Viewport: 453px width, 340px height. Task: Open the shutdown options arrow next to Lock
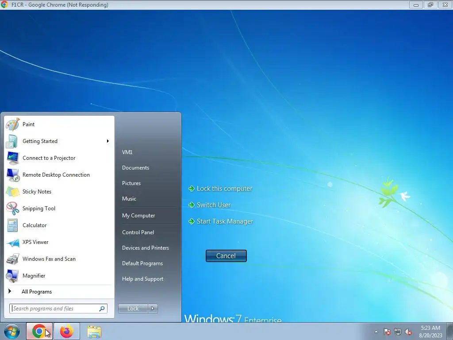pos(153,309)
